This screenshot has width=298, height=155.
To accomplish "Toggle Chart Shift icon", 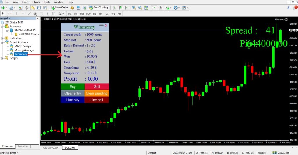I will (x=160, y=8).
